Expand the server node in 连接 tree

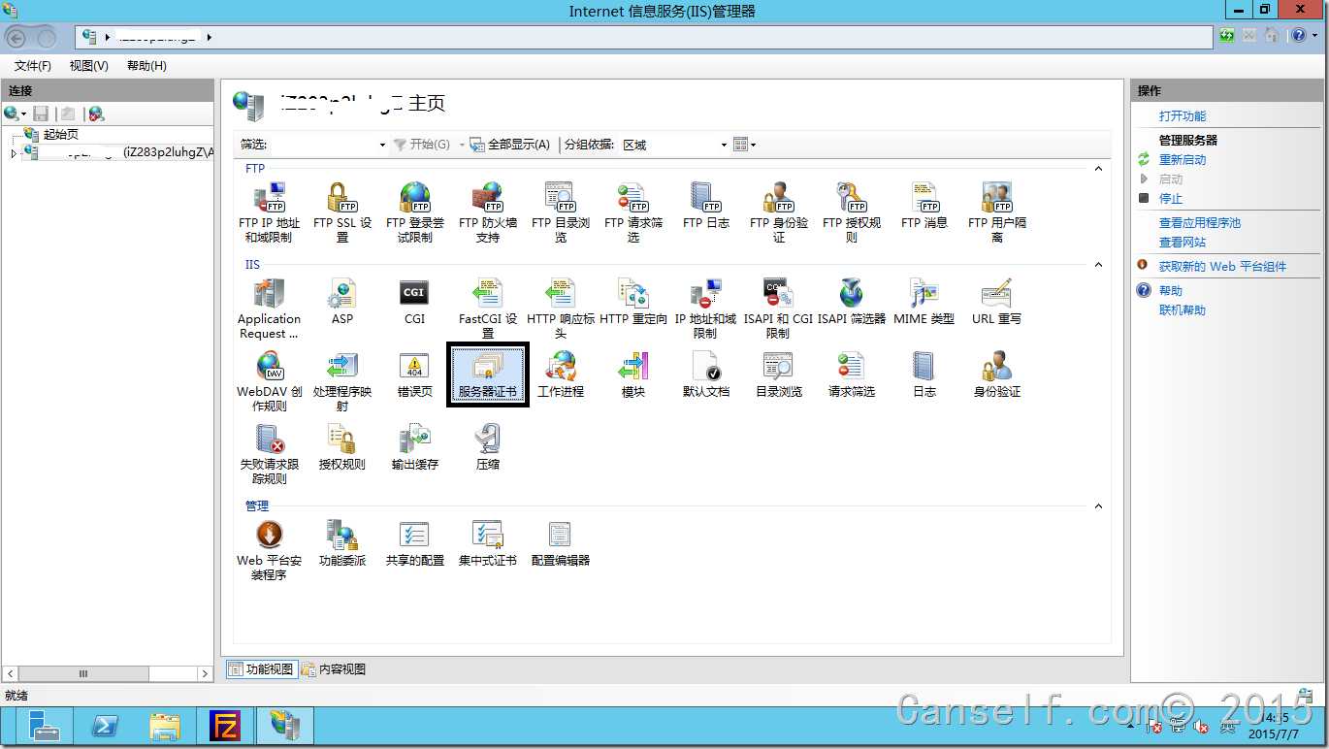coord(14,153)
